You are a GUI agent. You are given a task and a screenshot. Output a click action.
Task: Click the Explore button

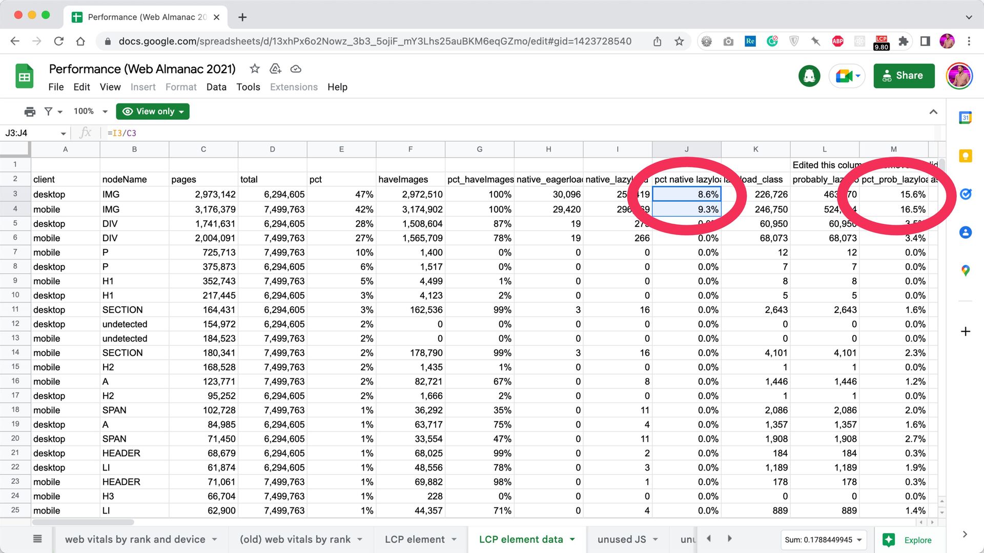pyautogui.click(x=908, y=540)
